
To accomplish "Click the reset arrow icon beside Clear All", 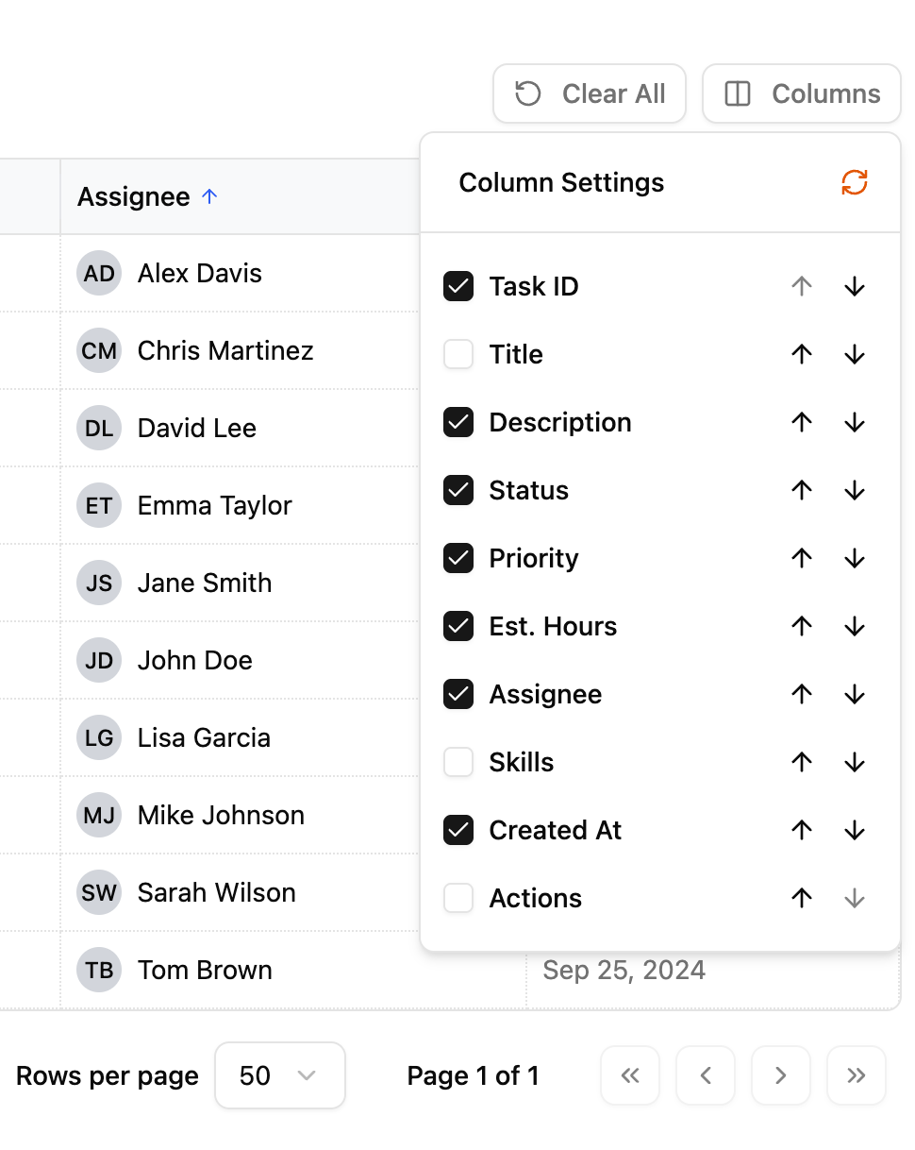I will pyautogui.click(x=528, y=93).
